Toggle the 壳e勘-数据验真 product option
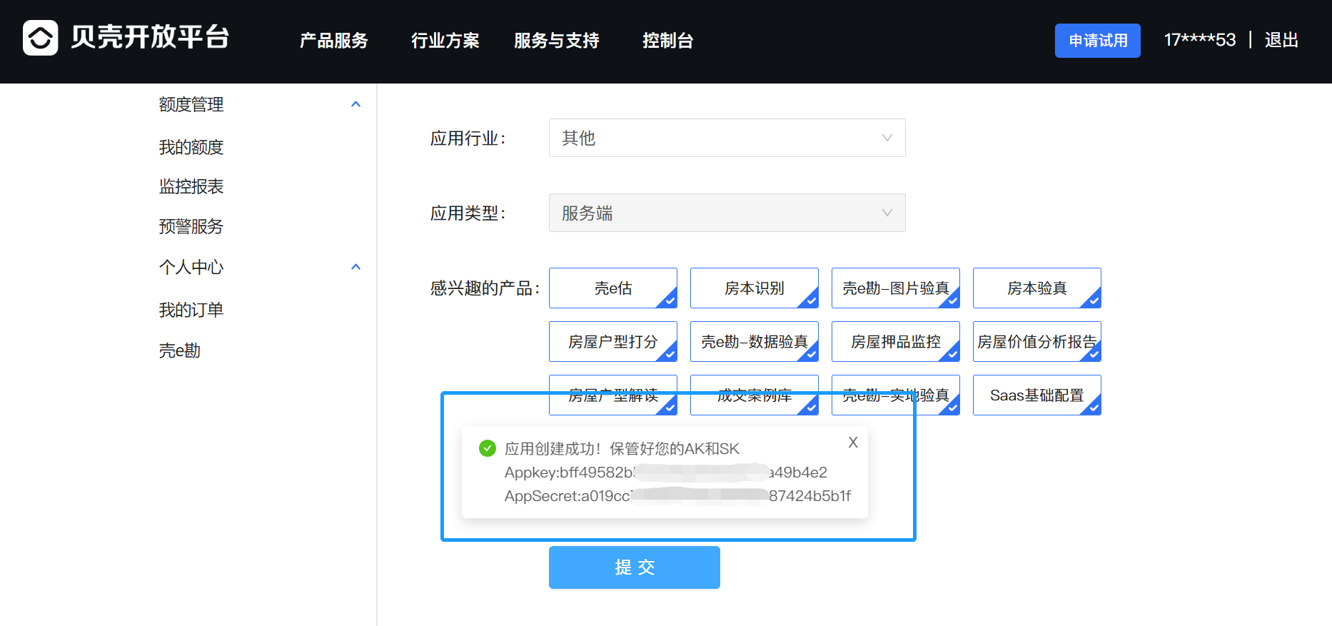 coord(755,342)
